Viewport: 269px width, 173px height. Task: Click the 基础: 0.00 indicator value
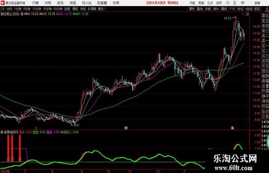coord(53,132)
